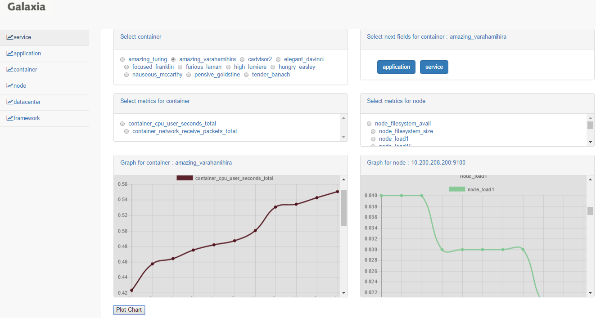Select the node_load1 metric radio
This screenshot has height=318, width=596.
pyautogui.click(x=373, y=139)
